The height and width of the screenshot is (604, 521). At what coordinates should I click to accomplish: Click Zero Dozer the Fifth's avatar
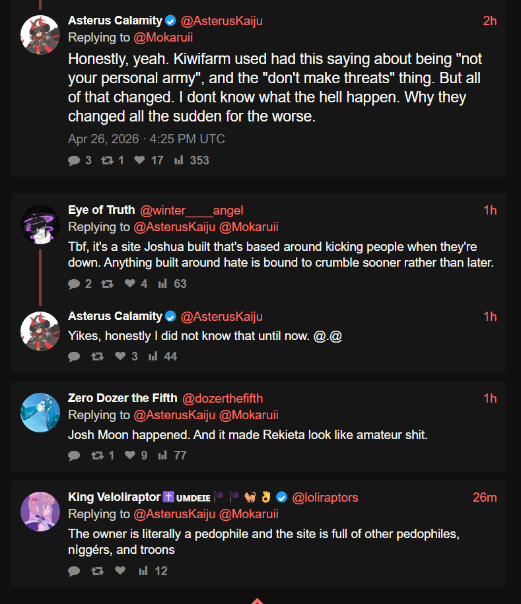[40, 413]
